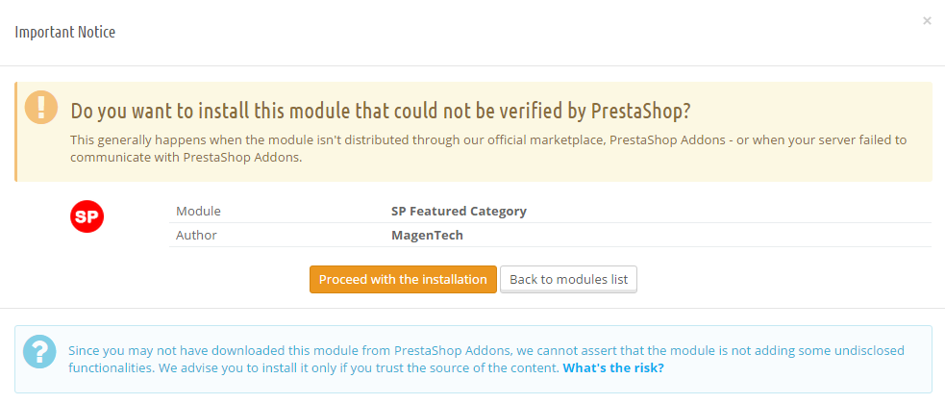Click the 'Since you may not' advisory text

486,359
